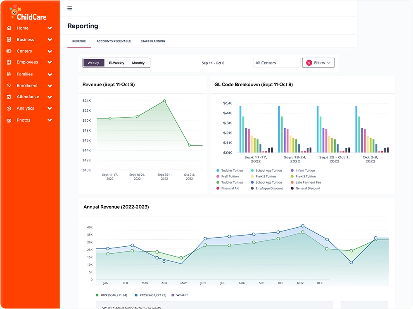Click the hamburger menu icon
Viewport: 413px width, 309px height.
click(x=69, y=9)
